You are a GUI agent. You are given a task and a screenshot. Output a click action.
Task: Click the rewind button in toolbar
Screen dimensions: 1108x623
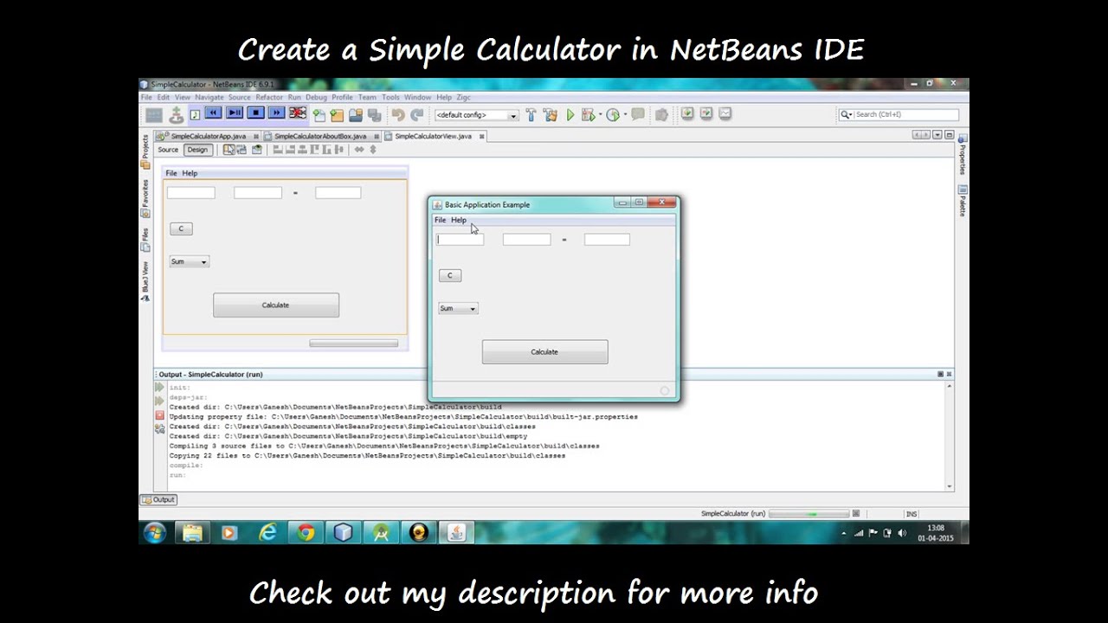(x=214, y=113)
